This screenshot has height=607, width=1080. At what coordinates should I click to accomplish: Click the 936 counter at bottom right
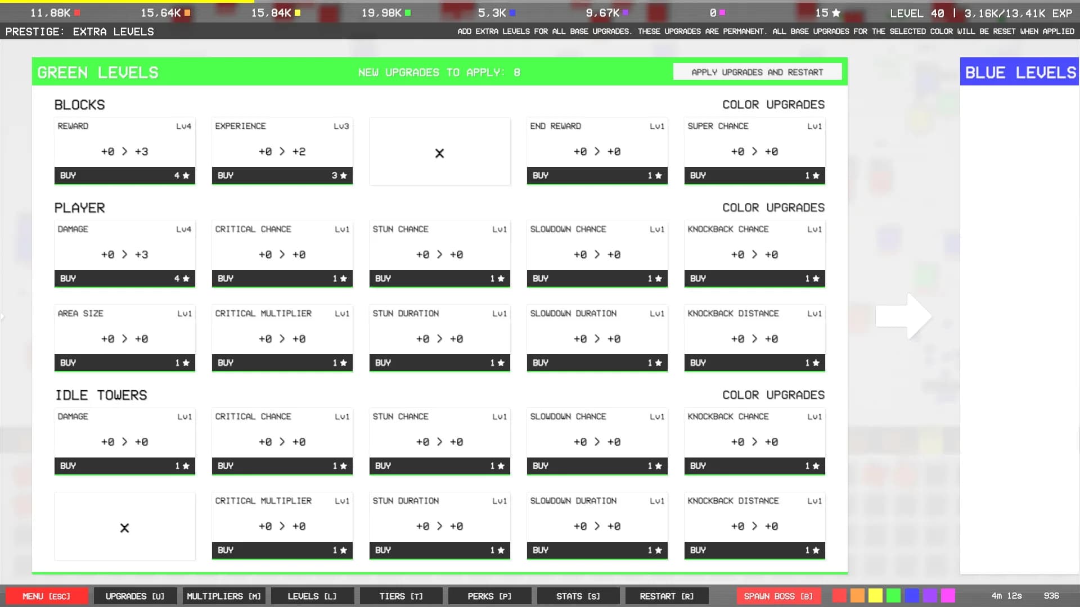(1051, 596)
